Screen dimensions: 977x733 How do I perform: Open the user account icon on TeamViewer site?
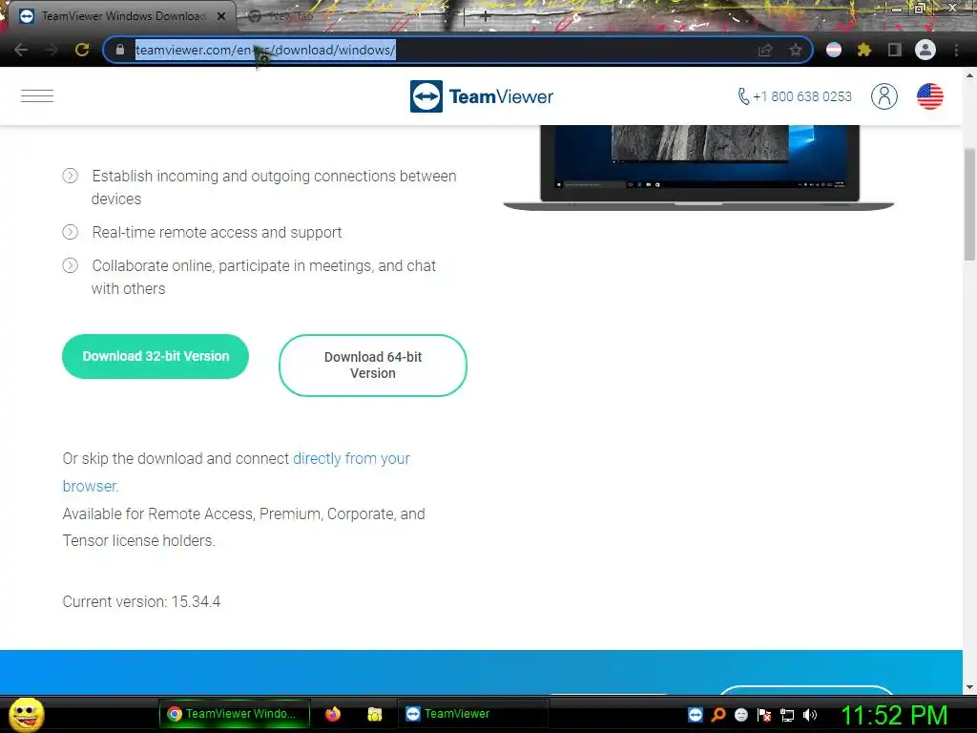pos(884,96)
